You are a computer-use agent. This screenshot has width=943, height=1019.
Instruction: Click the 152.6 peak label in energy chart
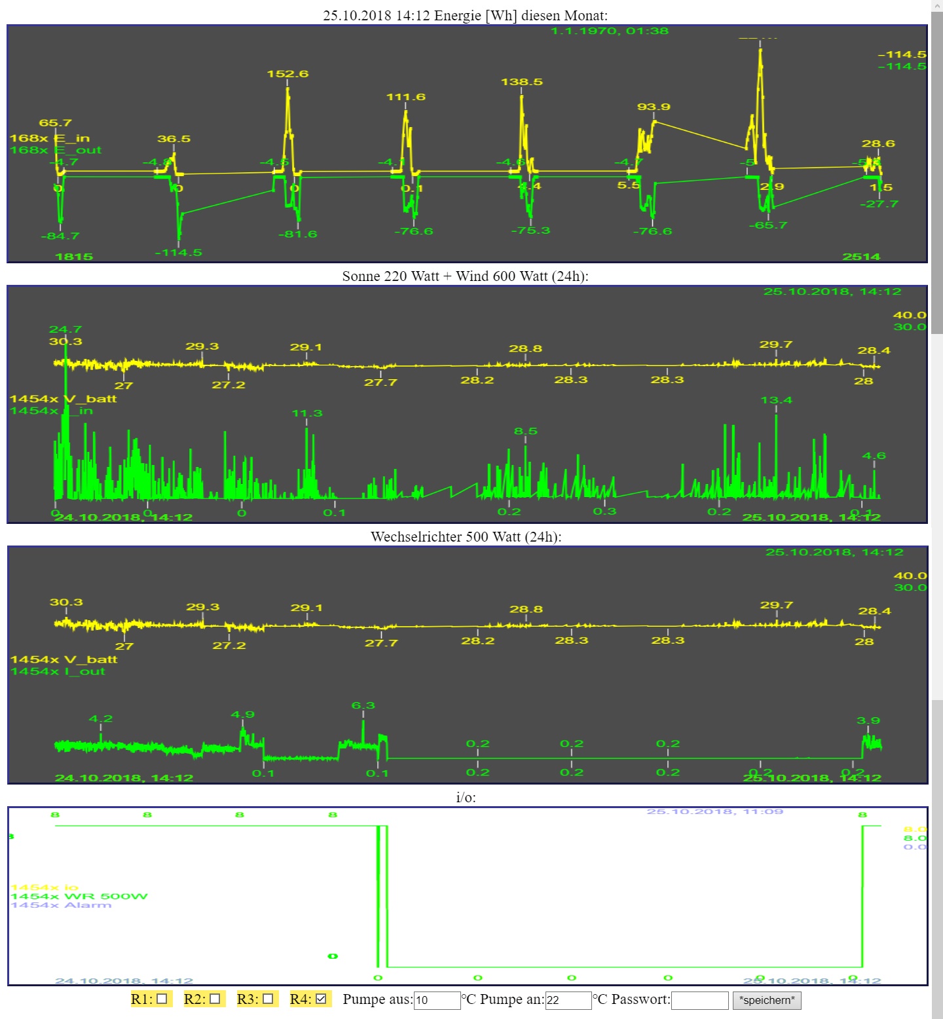point(287,74)
